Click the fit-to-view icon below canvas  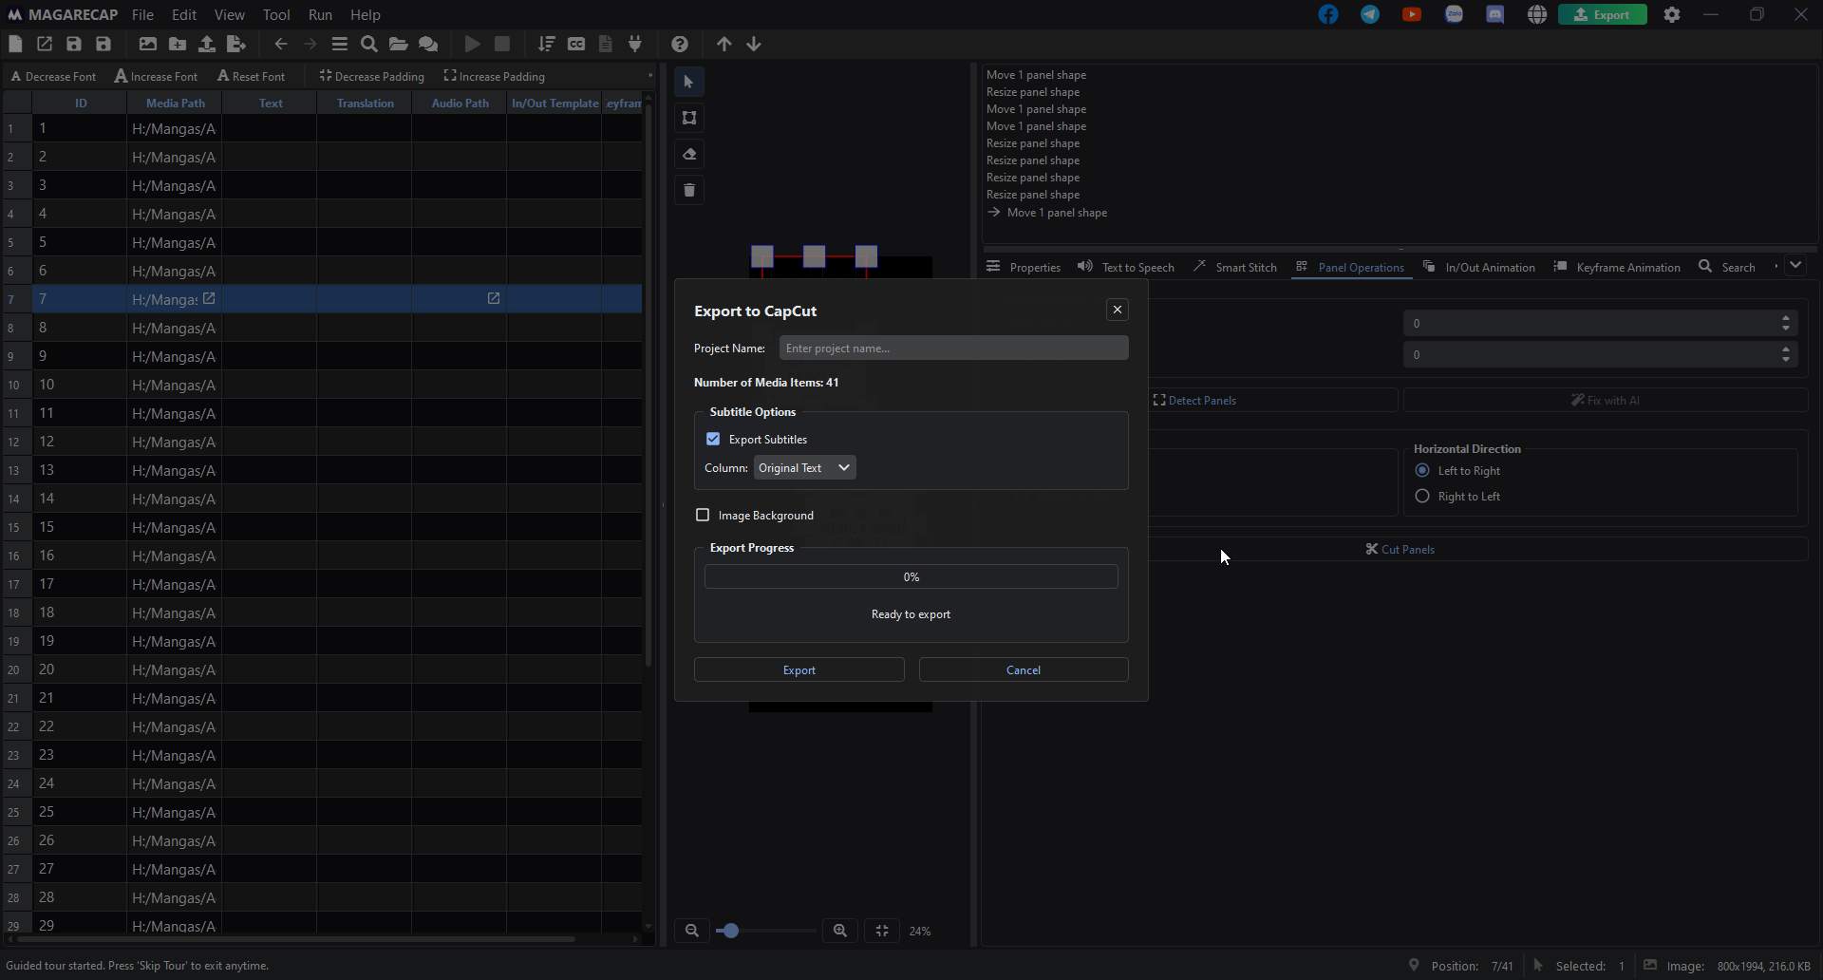(882, 931)
